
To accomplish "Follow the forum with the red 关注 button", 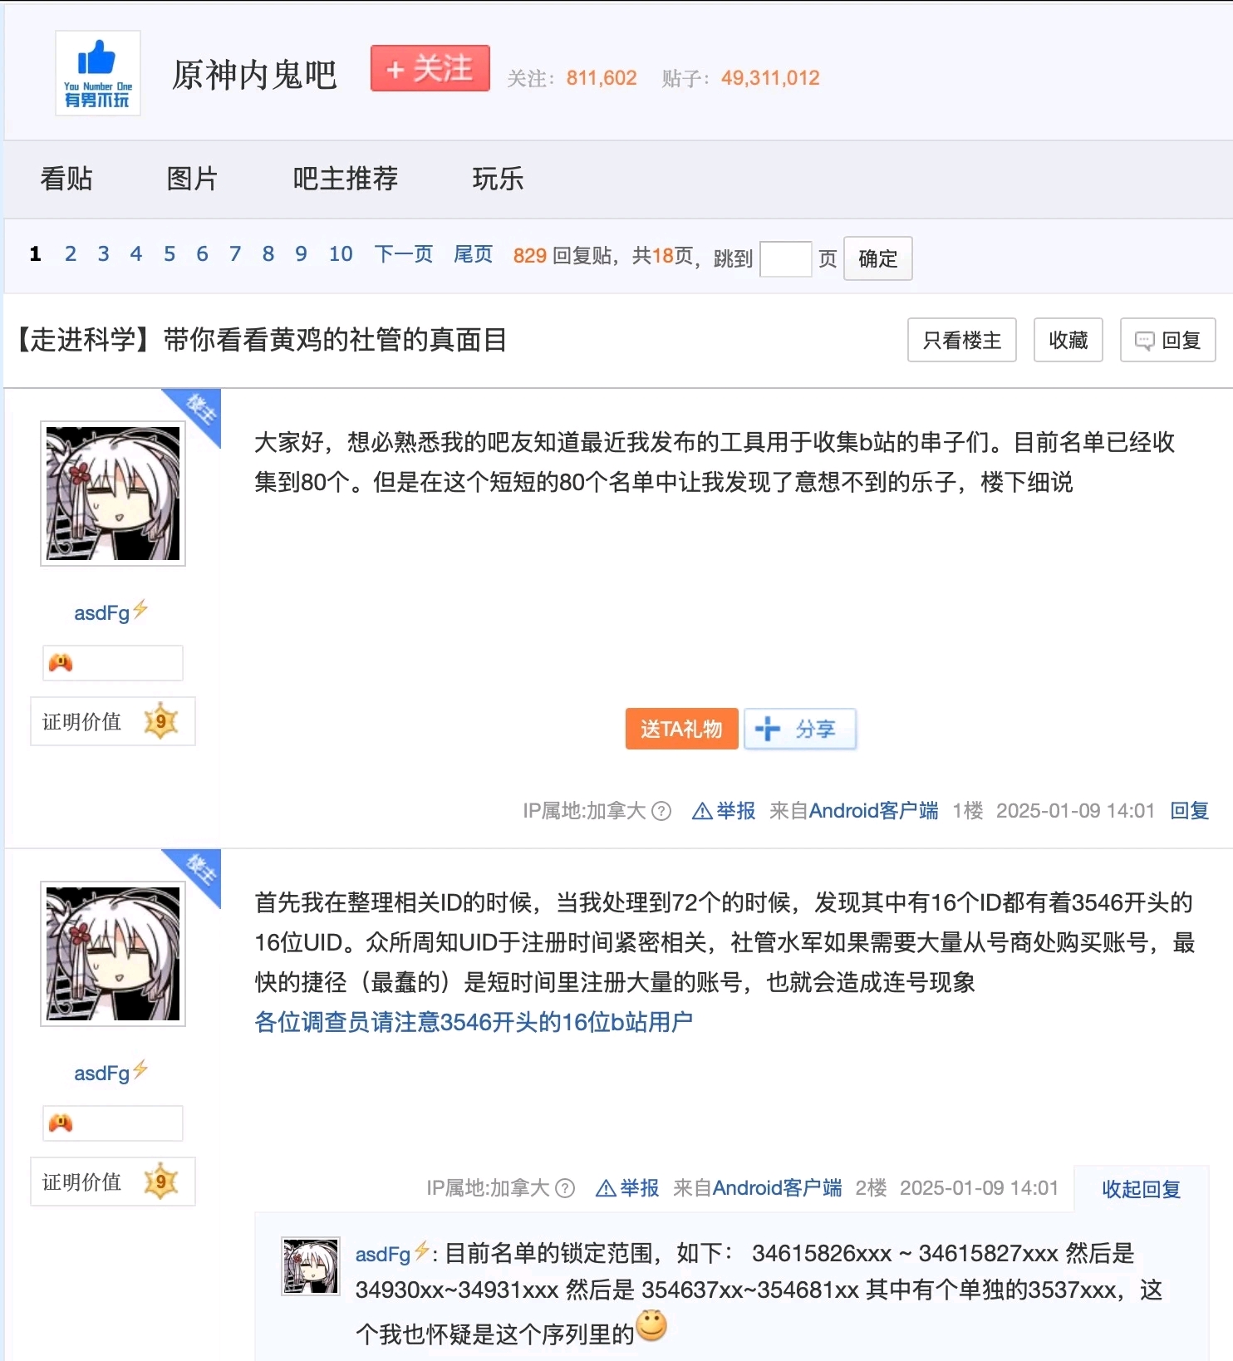I will (430, 68).
